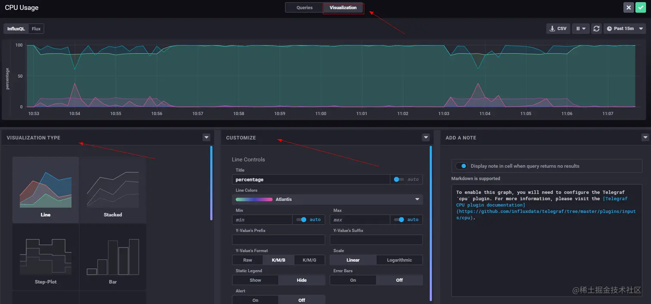Click the manual refresh icon
This screenshot has width=651, height=304.
pos(596,28)
